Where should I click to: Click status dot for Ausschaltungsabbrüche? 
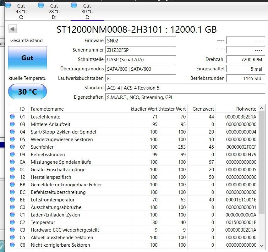12,207
